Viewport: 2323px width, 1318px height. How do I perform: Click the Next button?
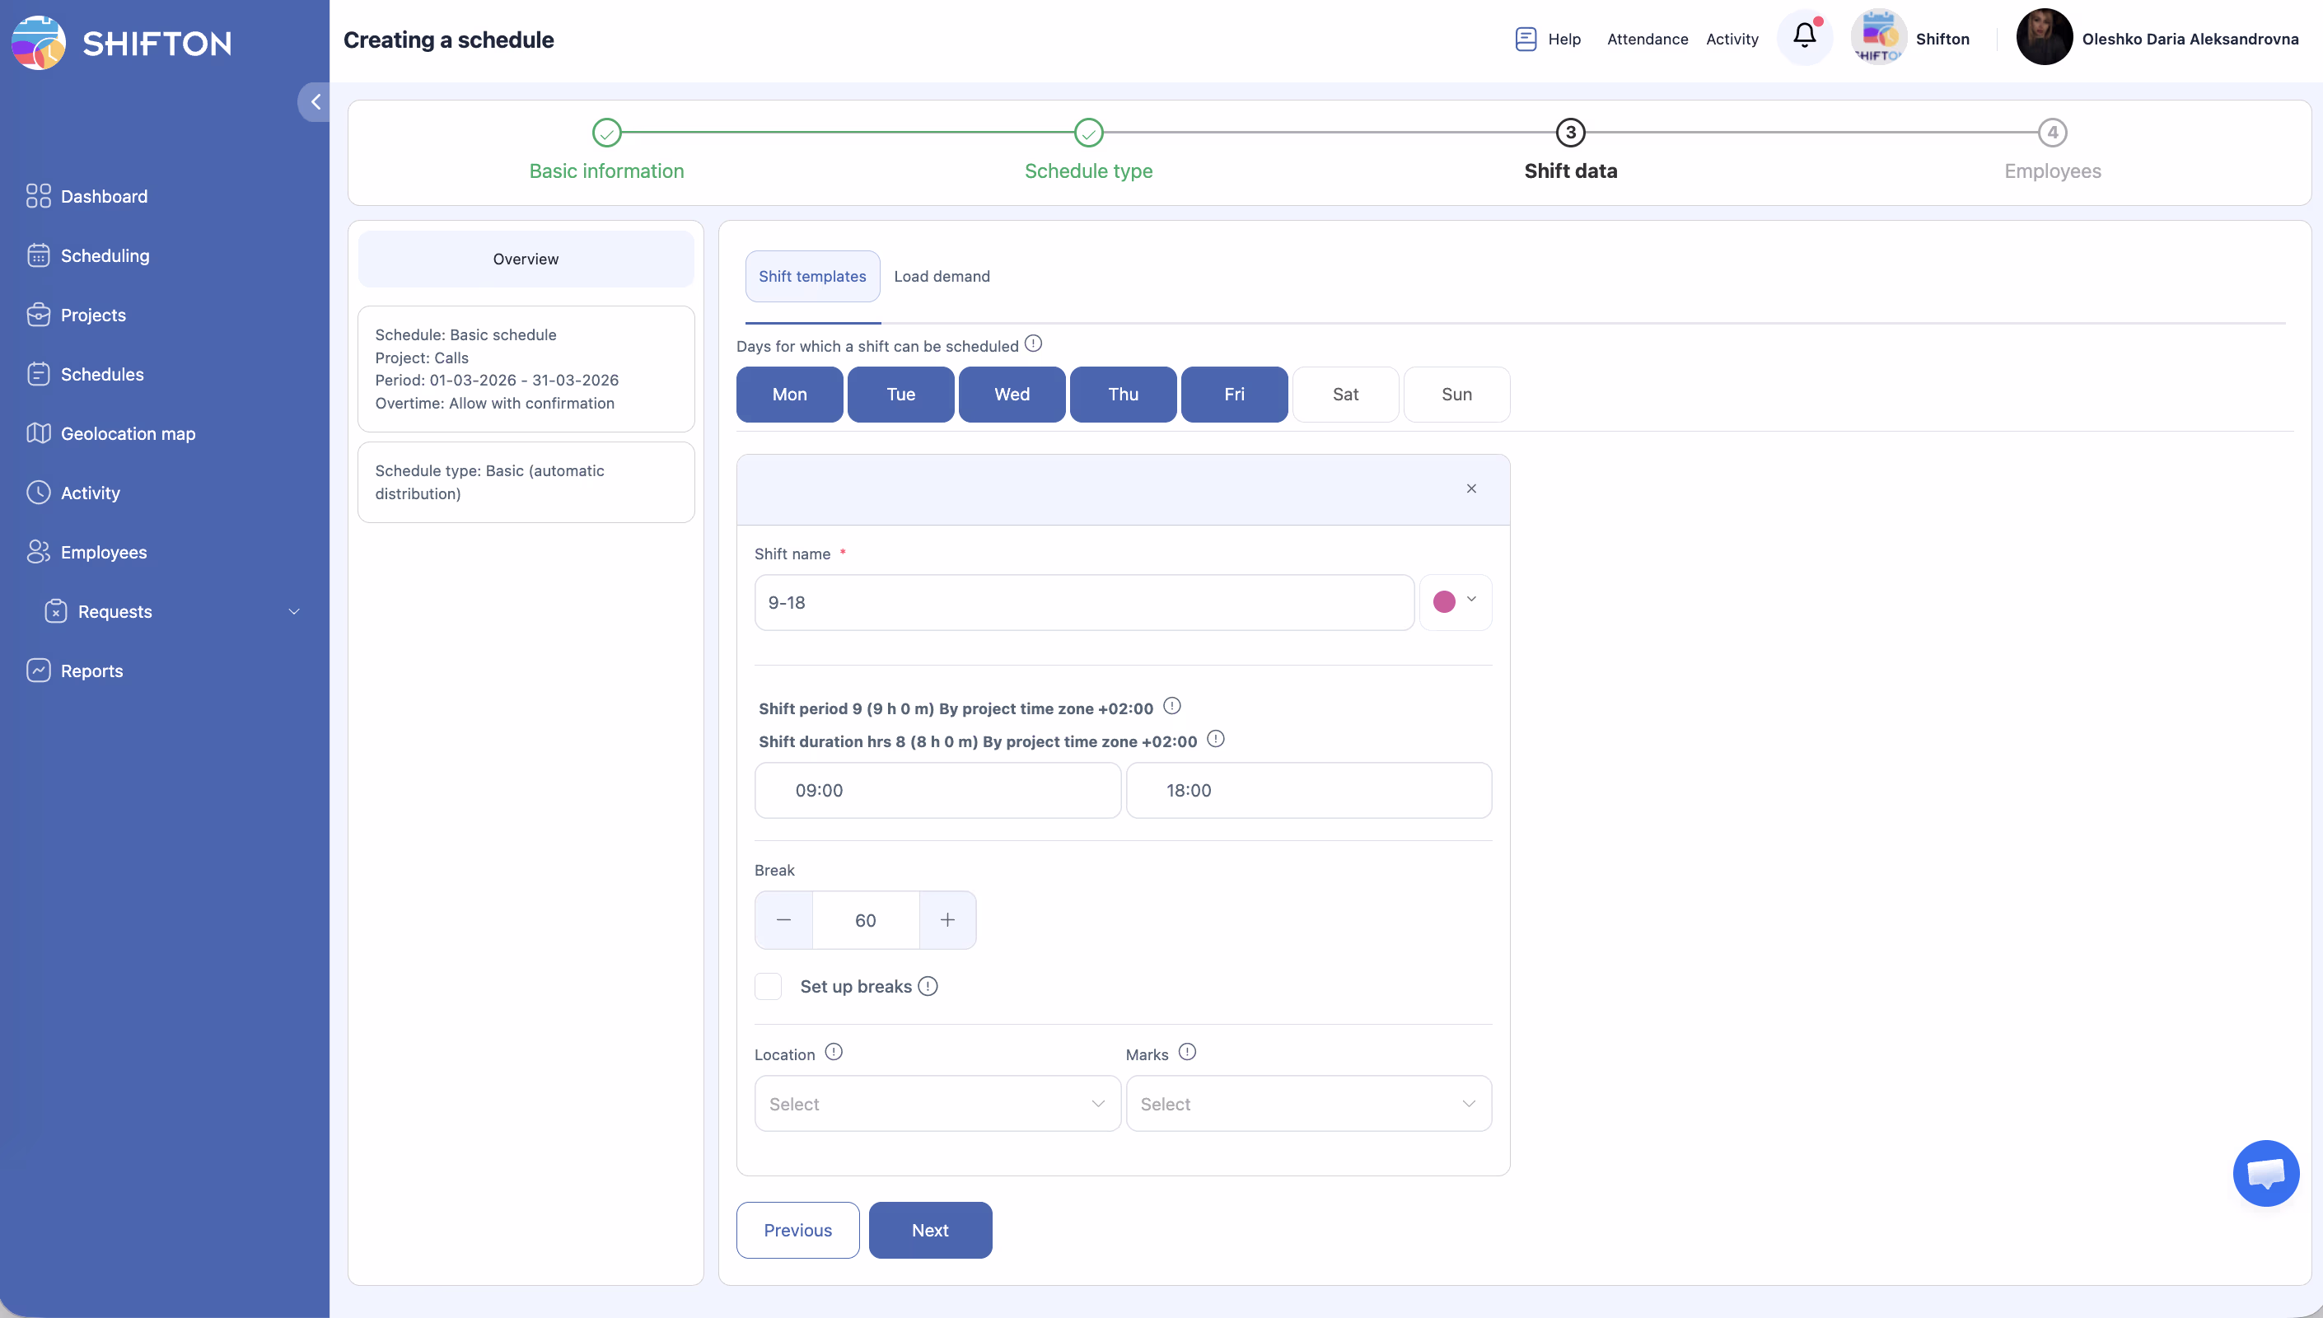(x=929, y=1230)
